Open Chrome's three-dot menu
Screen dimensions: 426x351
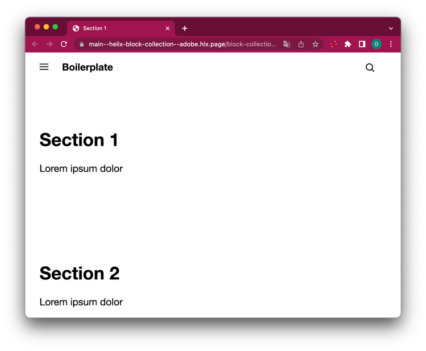391,44
